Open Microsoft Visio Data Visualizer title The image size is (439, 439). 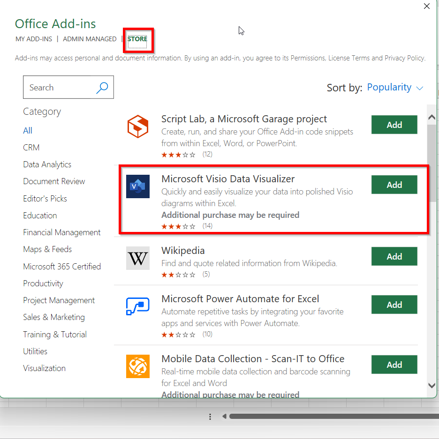[228, 179]
